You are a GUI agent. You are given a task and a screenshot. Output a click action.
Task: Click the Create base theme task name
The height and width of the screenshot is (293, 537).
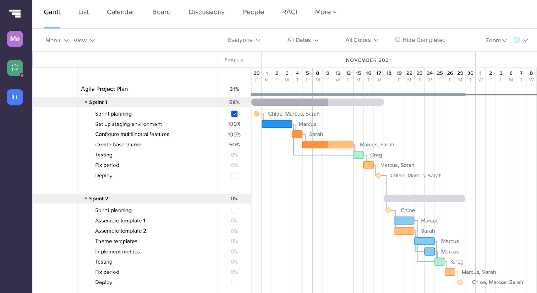tap(118, 145)
